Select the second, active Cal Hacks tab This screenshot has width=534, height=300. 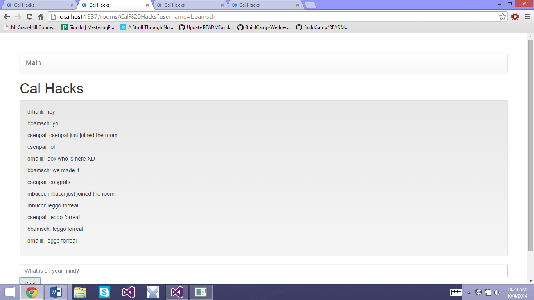pyautogui.click(x=115, y=5)
